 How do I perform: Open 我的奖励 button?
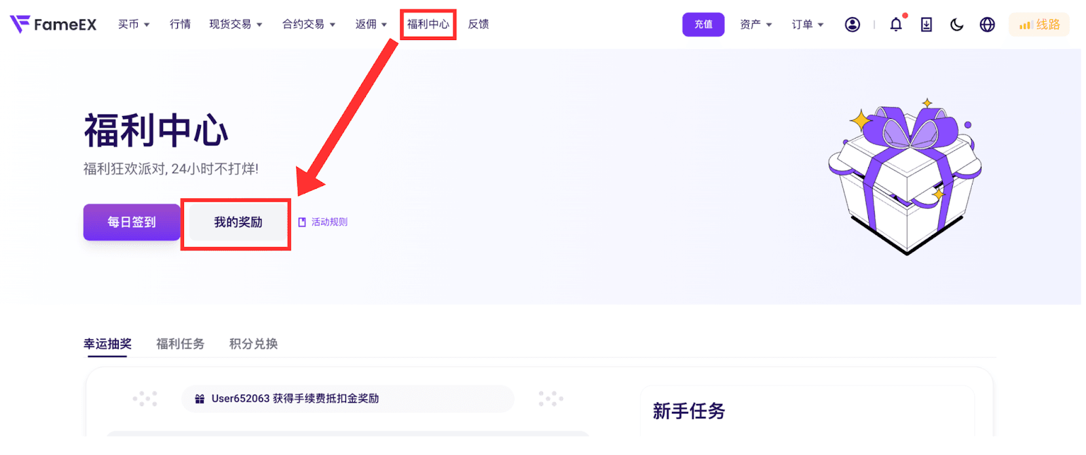click(x=238, y=222)
